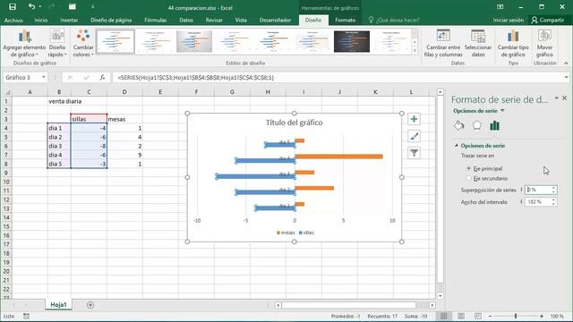The height and width of the screenshot is (322, 573).
Task: Apply the gray gradient chart style thumbnail
Action: point(194,41)
